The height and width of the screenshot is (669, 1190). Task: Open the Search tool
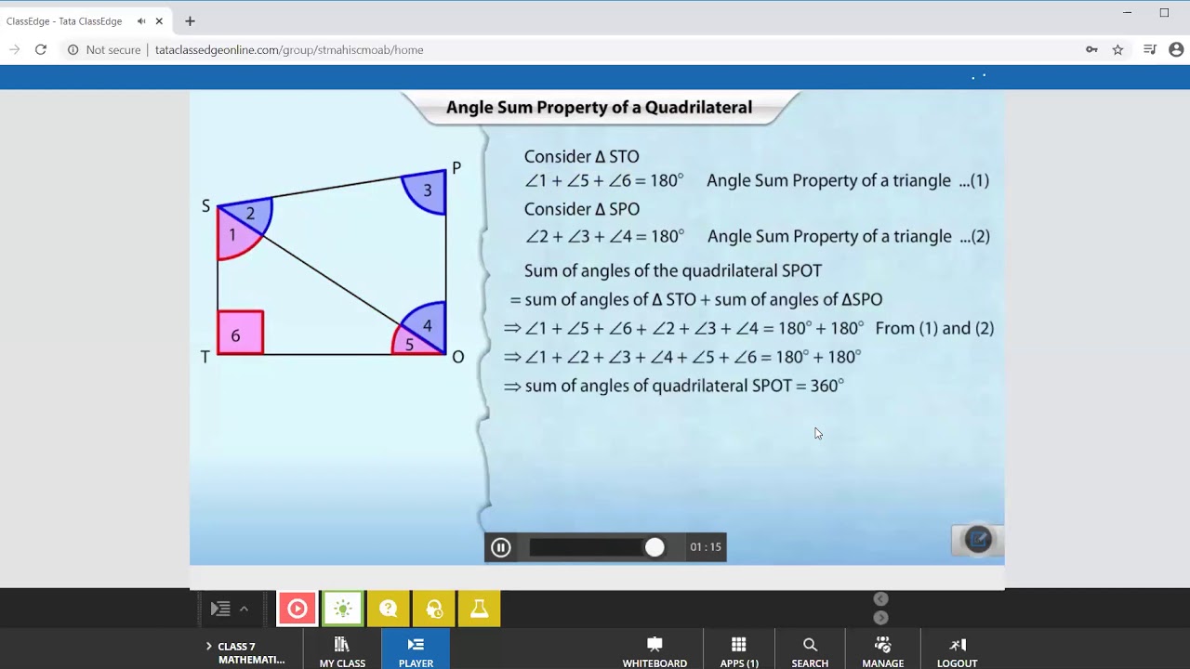[810, 652]
